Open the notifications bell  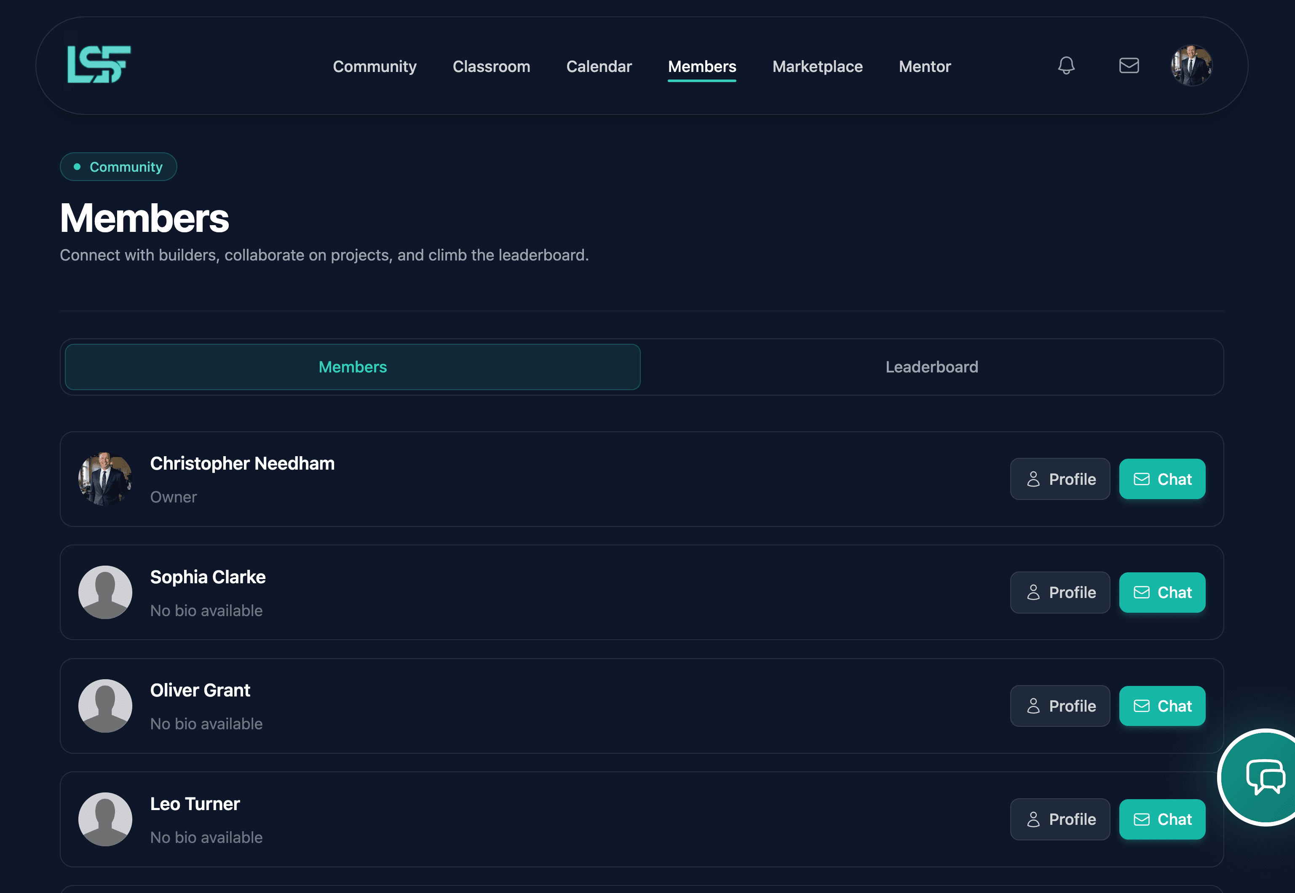pos(1066,66)
